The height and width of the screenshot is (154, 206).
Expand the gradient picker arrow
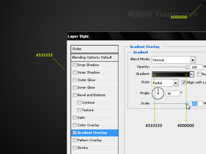pyautogui.click(x=192, y=74)
